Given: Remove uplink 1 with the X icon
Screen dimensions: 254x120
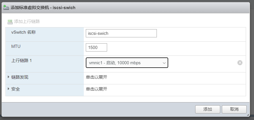Looking at the screenshot, I should coord(240,63).
